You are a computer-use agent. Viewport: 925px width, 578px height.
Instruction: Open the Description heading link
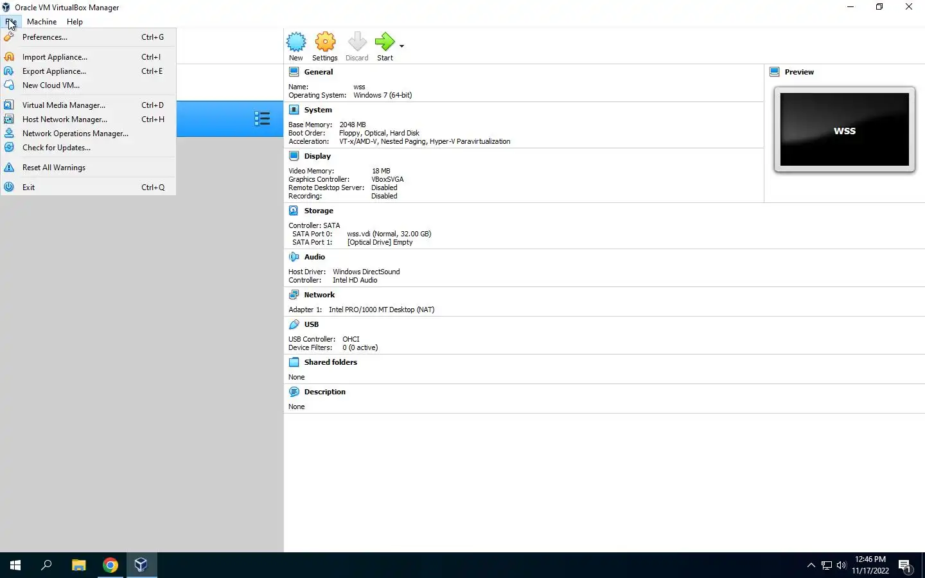tap(324, 392)
